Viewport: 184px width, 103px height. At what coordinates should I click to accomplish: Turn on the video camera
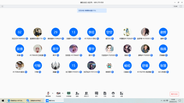[x=58, y=94]
